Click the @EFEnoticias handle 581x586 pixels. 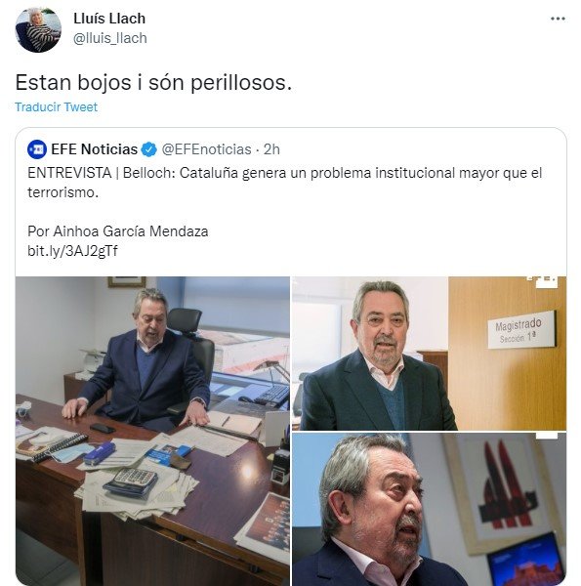(x=207, y=149)
